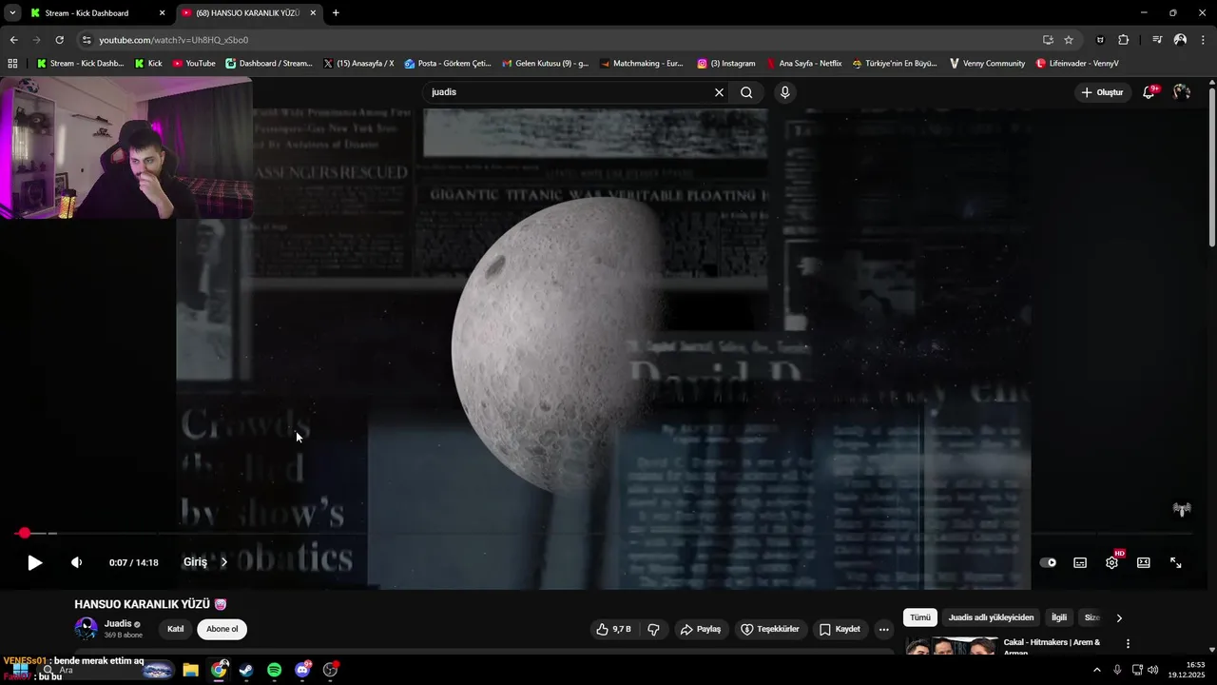
Task: Open the taskbar clock showing 16:53
Action: pyautogui.click(x=1188, y=670)
